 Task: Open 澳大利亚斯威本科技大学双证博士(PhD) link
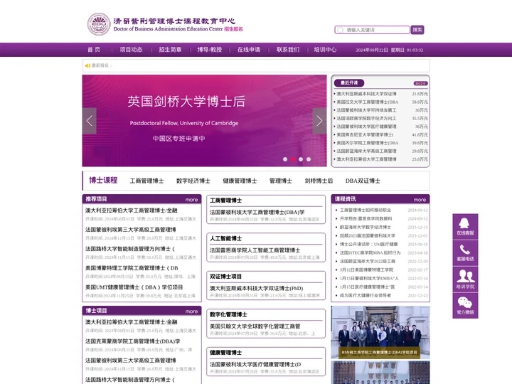coord(256,288)
